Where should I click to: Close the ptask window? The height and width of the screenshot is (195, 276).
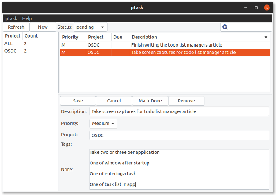click(x=267, y=7)
